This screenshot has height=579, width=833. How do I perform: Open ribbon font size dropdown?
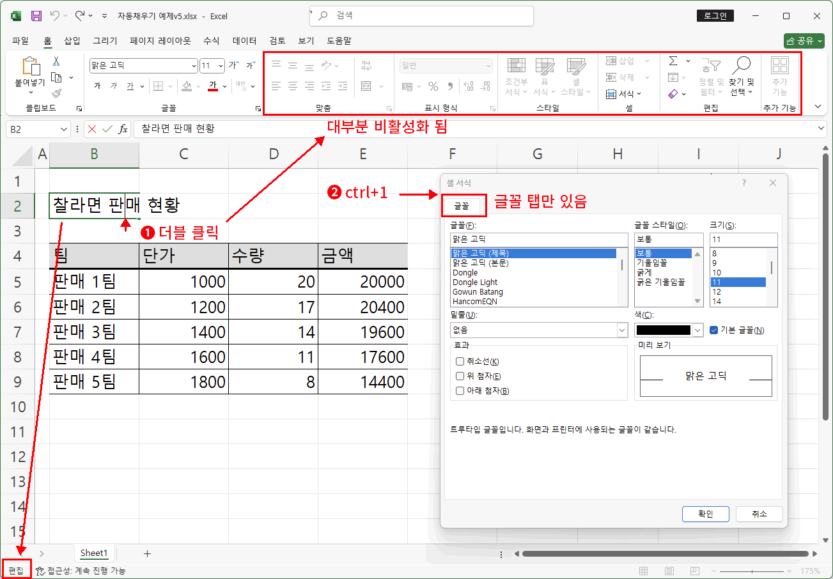(x=221, y=65)
